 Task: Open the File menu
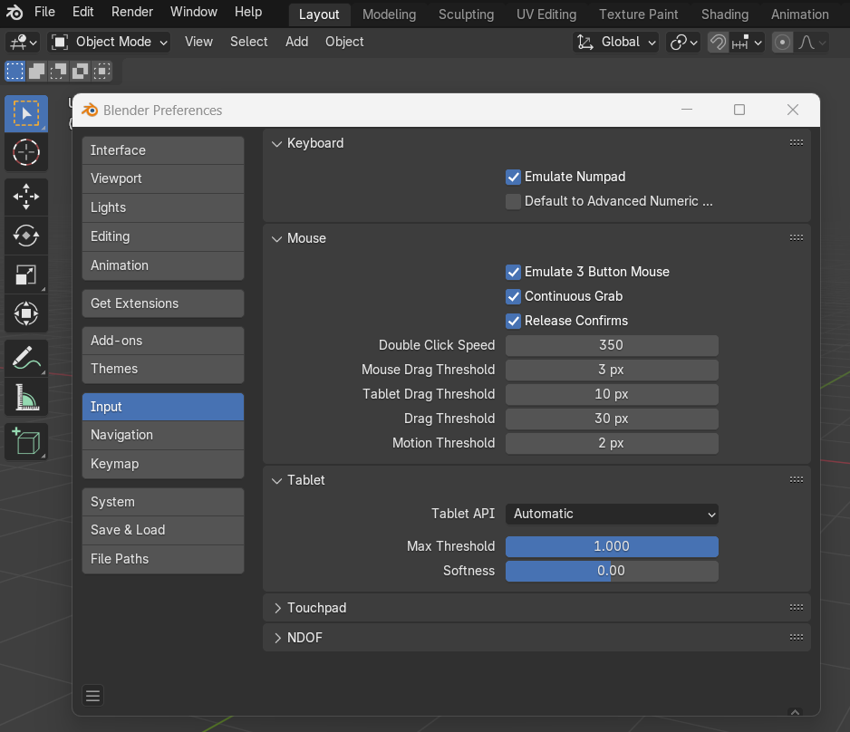(44, 12)
